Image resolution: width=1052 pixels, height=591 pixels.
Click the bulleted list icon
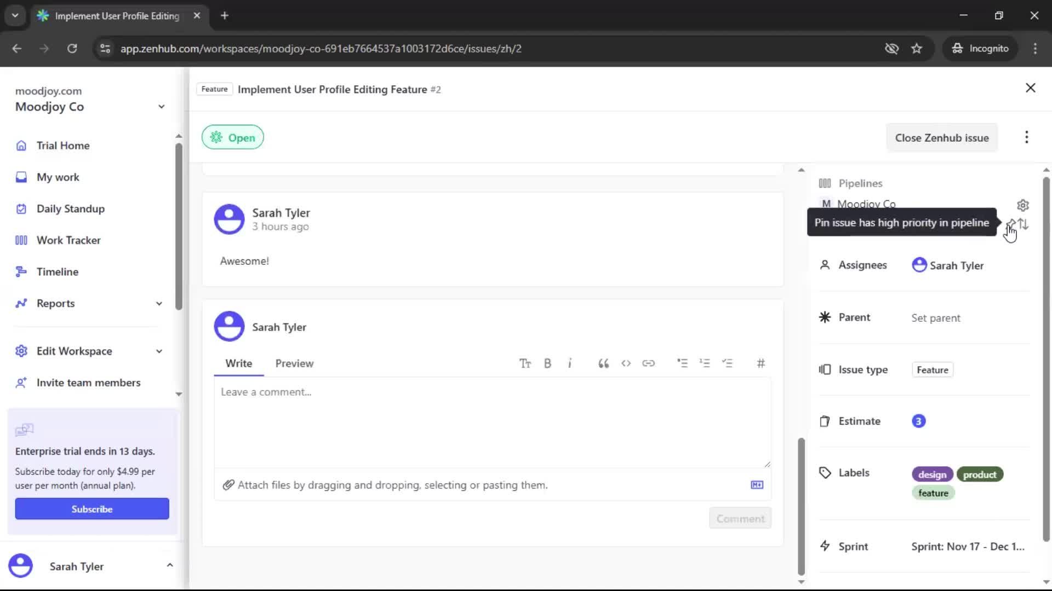683,363
